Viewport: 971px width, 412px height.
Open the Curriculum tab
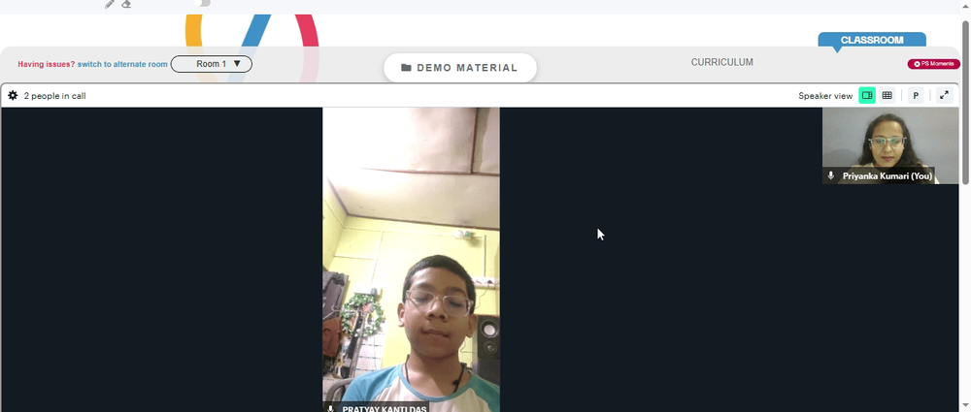(x=722, y=62)
